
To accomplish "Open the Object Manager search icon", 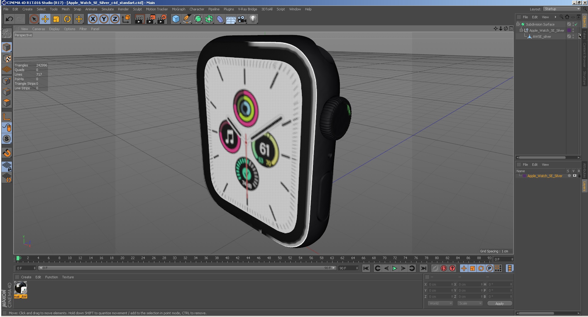I will tap(561, 17).
